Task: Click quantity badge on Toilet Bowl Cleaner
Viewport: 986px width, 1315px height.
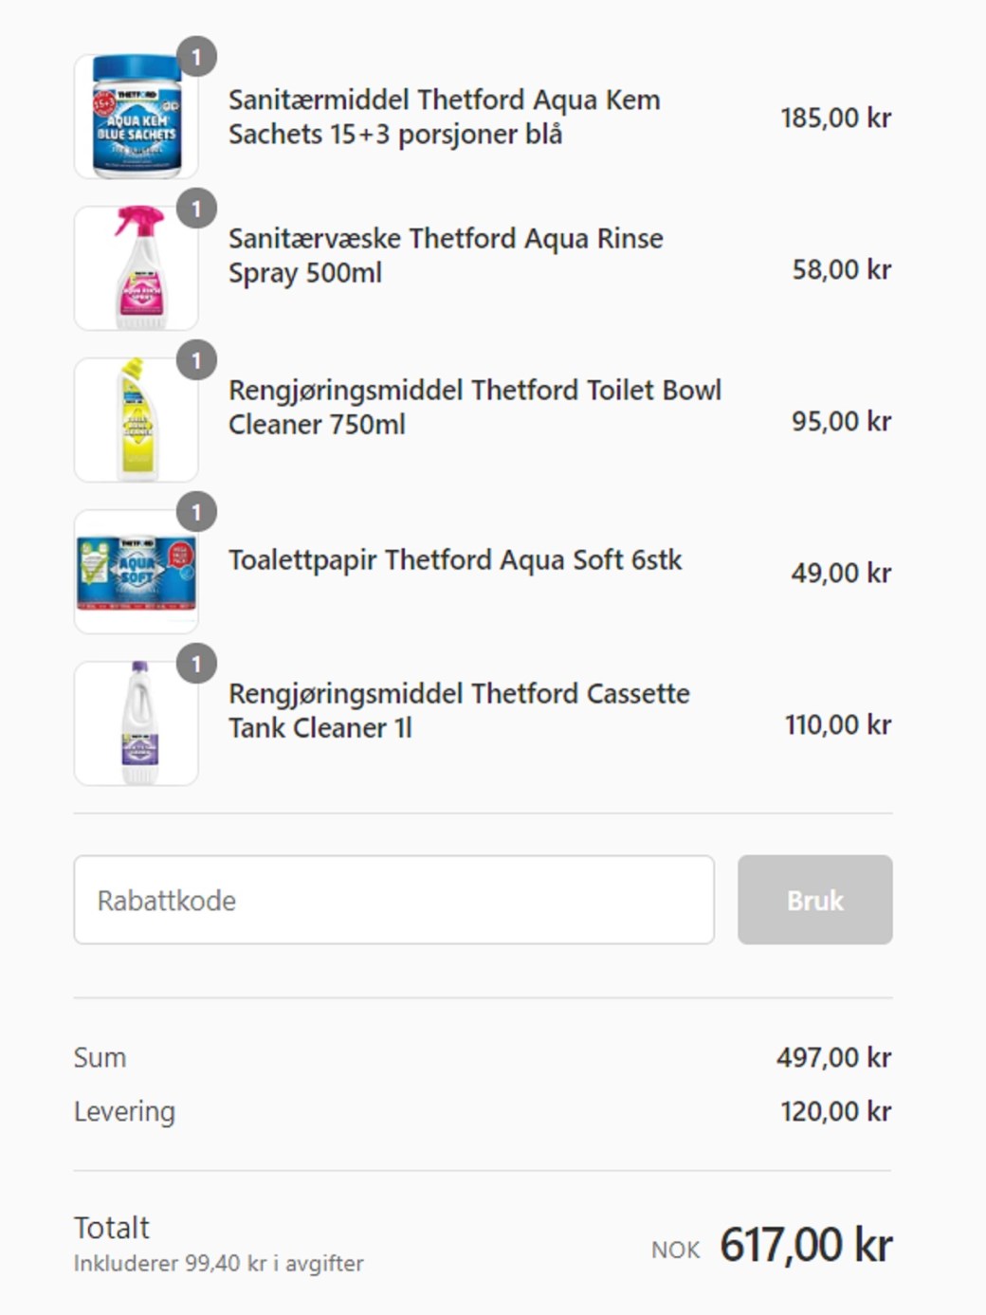Action: (197, 361)
